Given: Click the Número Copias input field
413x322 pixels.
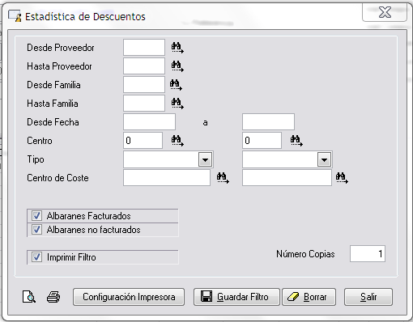Looking at the screenshot, I should point(368,254).
